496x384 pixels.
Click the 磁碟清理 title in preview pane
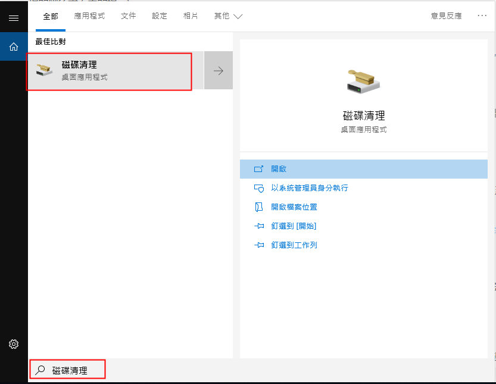(364, 115)
